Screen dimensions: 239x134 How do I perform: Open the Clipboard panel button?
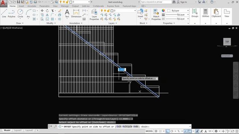(x=216, y=13)
